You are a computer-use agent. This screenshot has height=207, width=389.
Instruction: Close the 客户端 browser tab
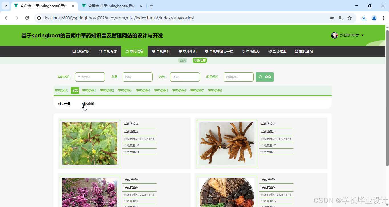[x=73, y=6]
